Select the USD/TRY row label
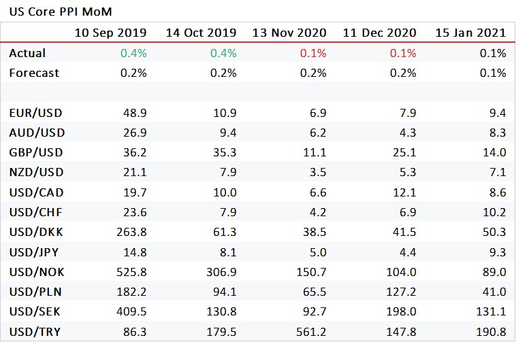This screenshot has width=516, height=342. click(x=35, y=332)
